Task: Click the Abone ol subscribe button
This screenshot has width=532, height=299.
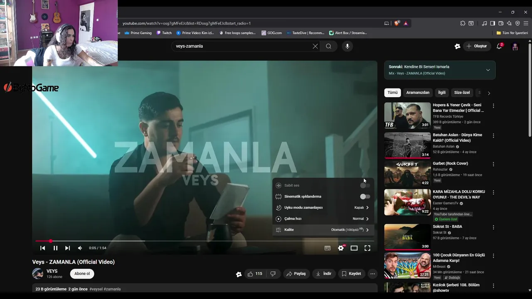Action: pyautogui.click(x=82, y=274)
